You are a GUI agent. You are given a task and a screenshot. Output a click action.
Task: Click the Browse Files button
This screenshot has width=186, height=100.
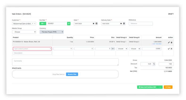point(72,74)
